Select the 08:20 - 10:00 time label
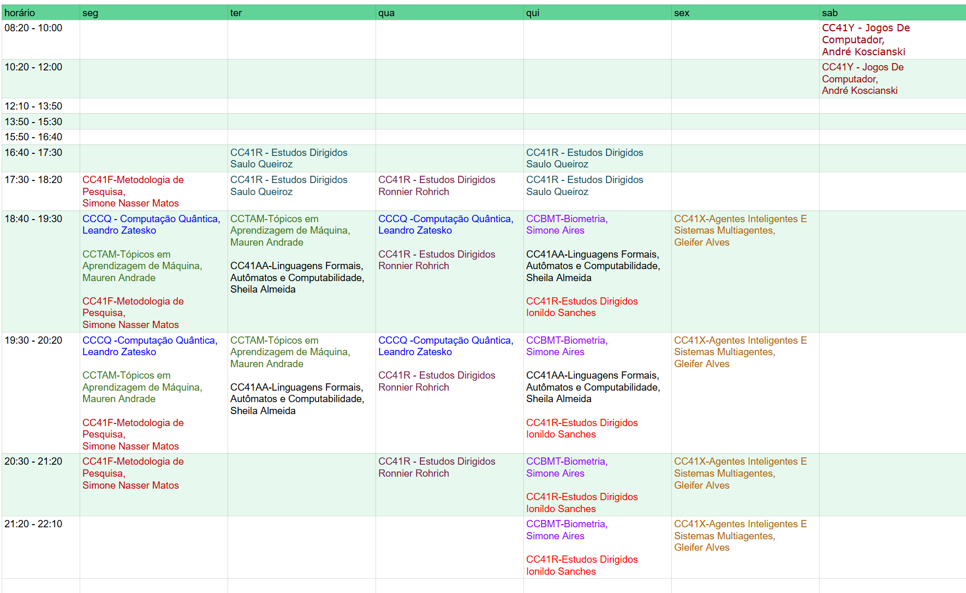The width and height of the screenshot is (966, 593). [x=33, y=28]
